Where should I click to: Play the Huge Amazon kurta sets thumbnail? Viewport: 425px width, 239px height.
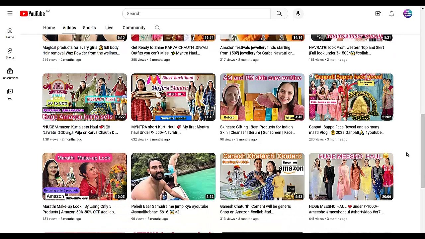(85, 97)
